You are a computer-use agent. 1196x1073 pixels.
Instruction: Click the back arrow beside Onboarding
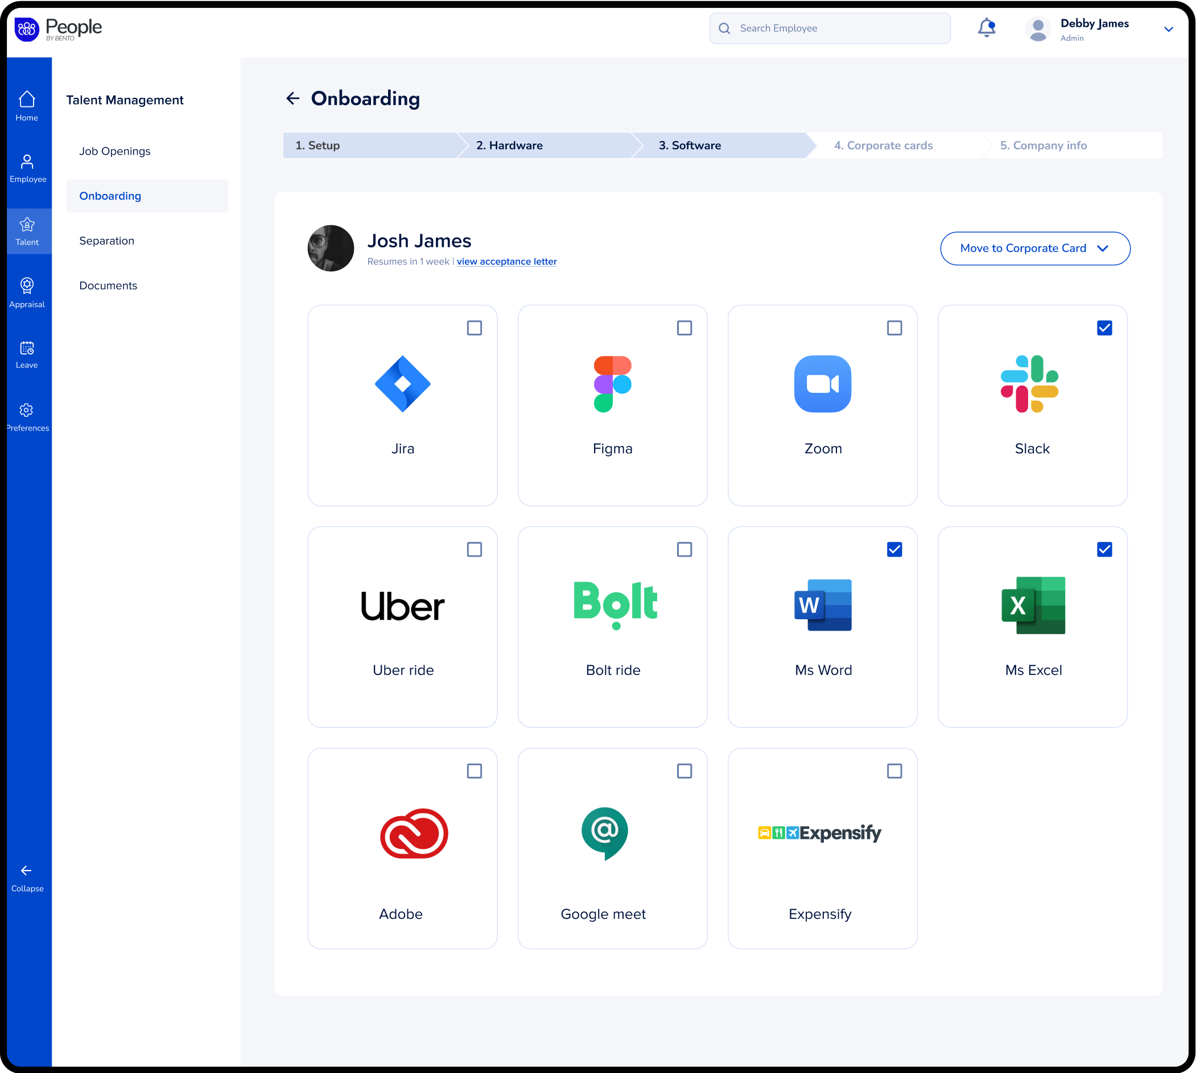(x=293, y=98)
